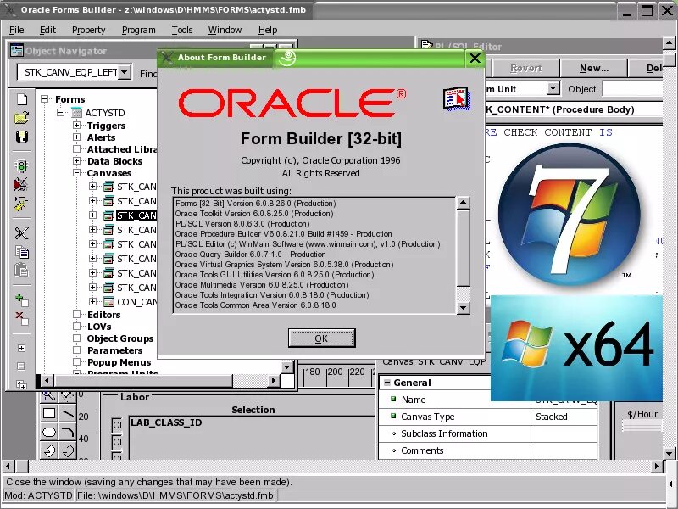678x509 pixels.
Task: Click the Save floppy disk icon
Action: pos(22,137)
